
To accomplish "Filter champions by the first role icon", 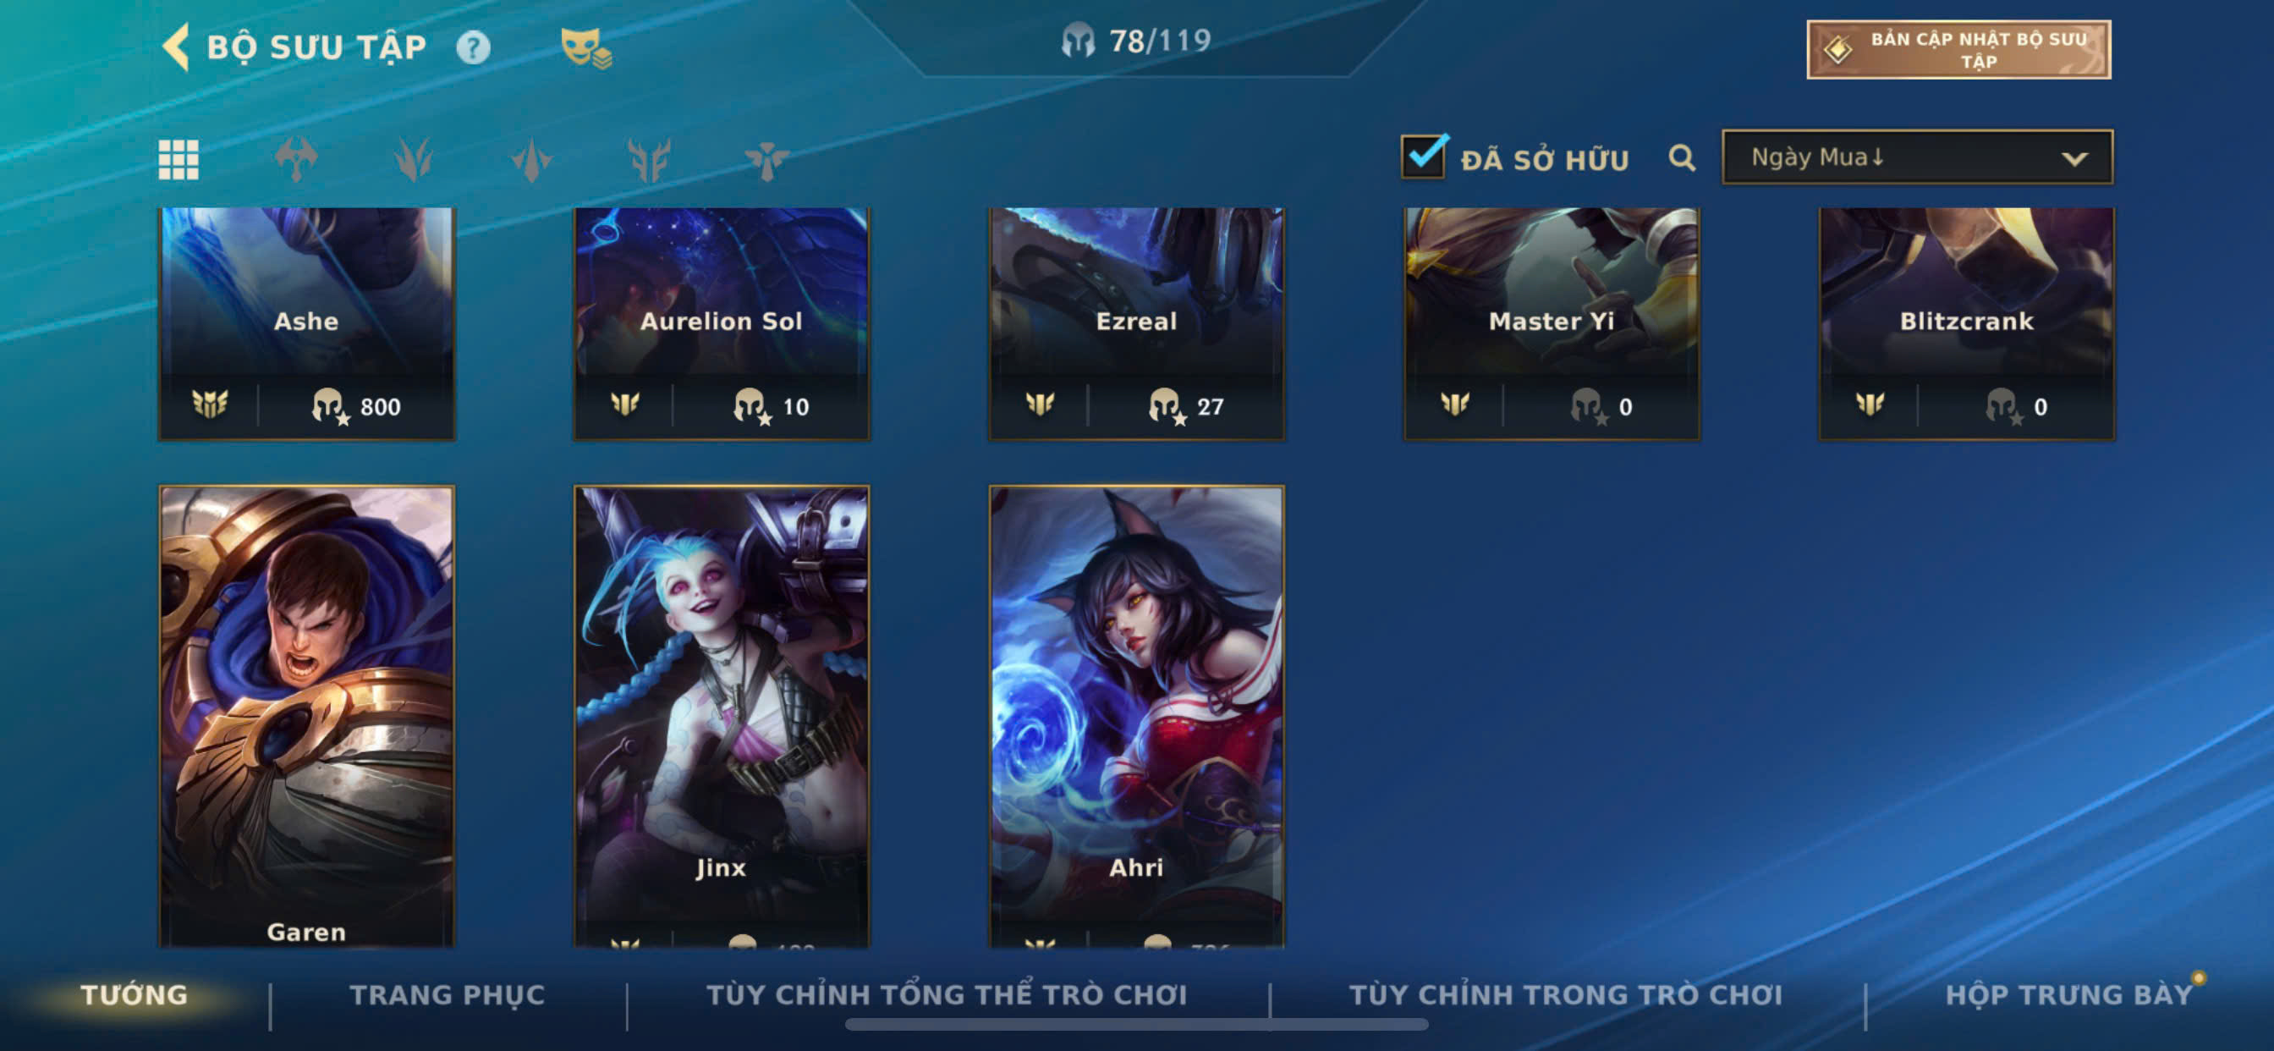I will coord(296,160).
